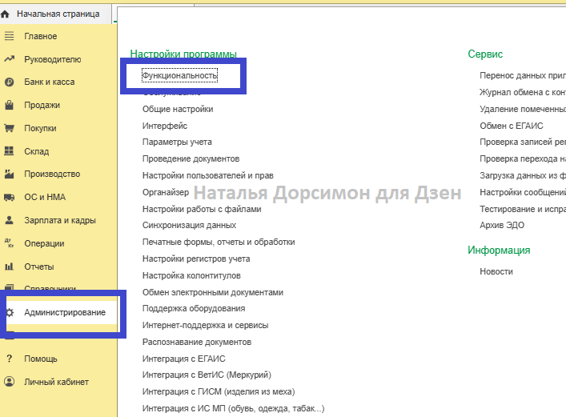Click the Склад grid icon
Screen dimensions: 566x417
click(9, 151)
